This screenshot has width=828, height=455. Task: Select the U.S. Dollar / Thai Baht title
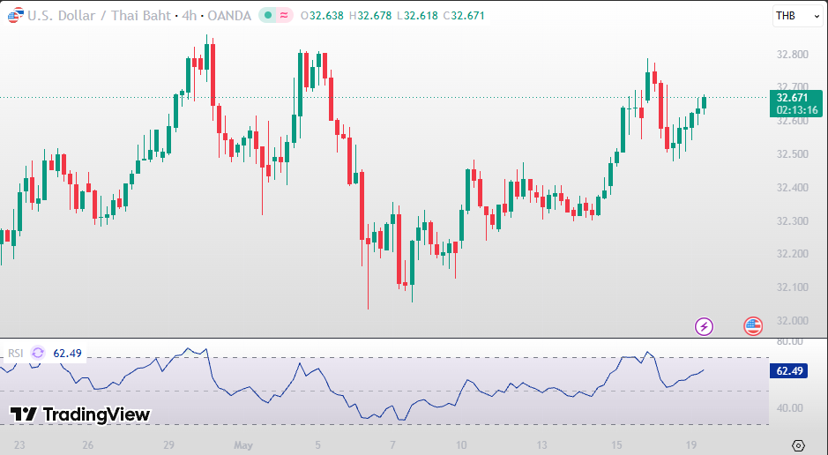[x=99, y=16]
